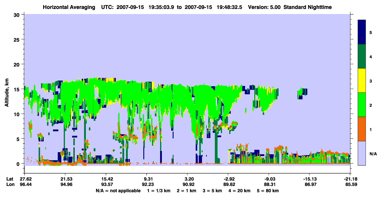The height and width of the screenshot is (199, 389).
Task: Click the latitude label -21.18
Action: [350, 179]
